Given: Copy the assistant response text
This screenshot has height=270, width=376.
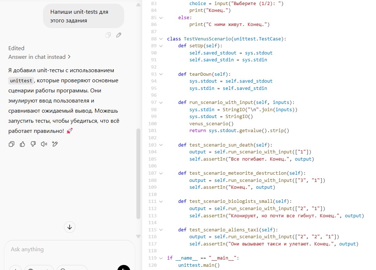Looking at the screenshot, I should coord(12,144).
